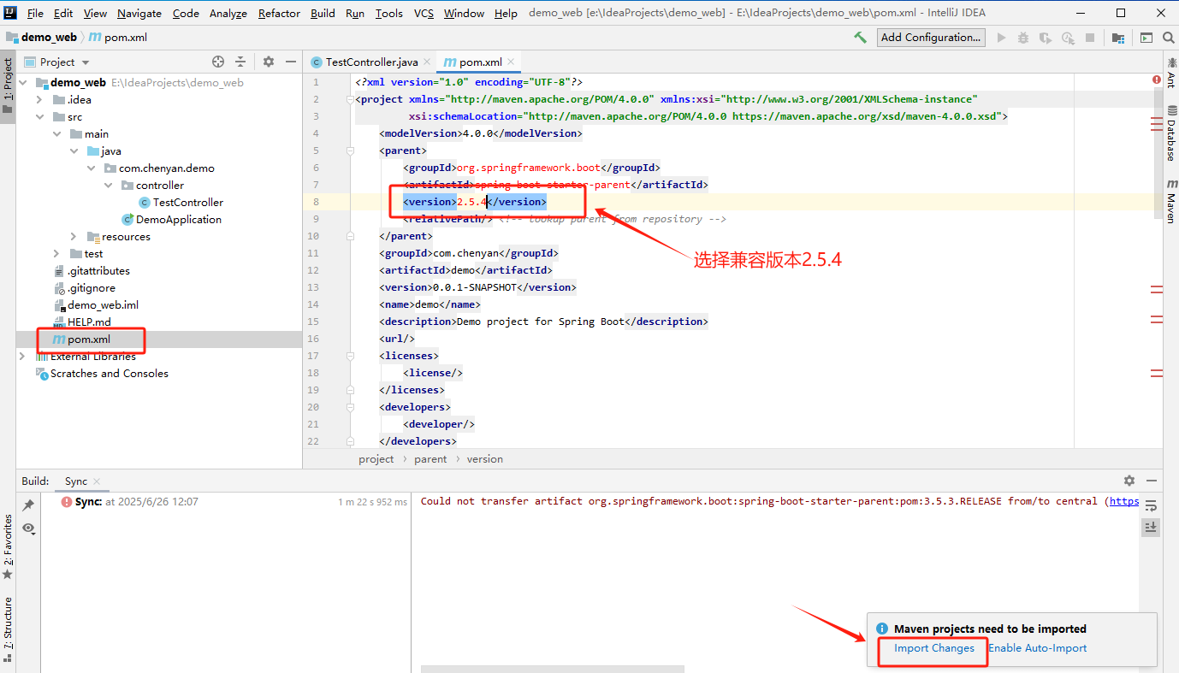Click Enable Auto-Import link
Viewport: 1179px width, 673px height.
1038,648
